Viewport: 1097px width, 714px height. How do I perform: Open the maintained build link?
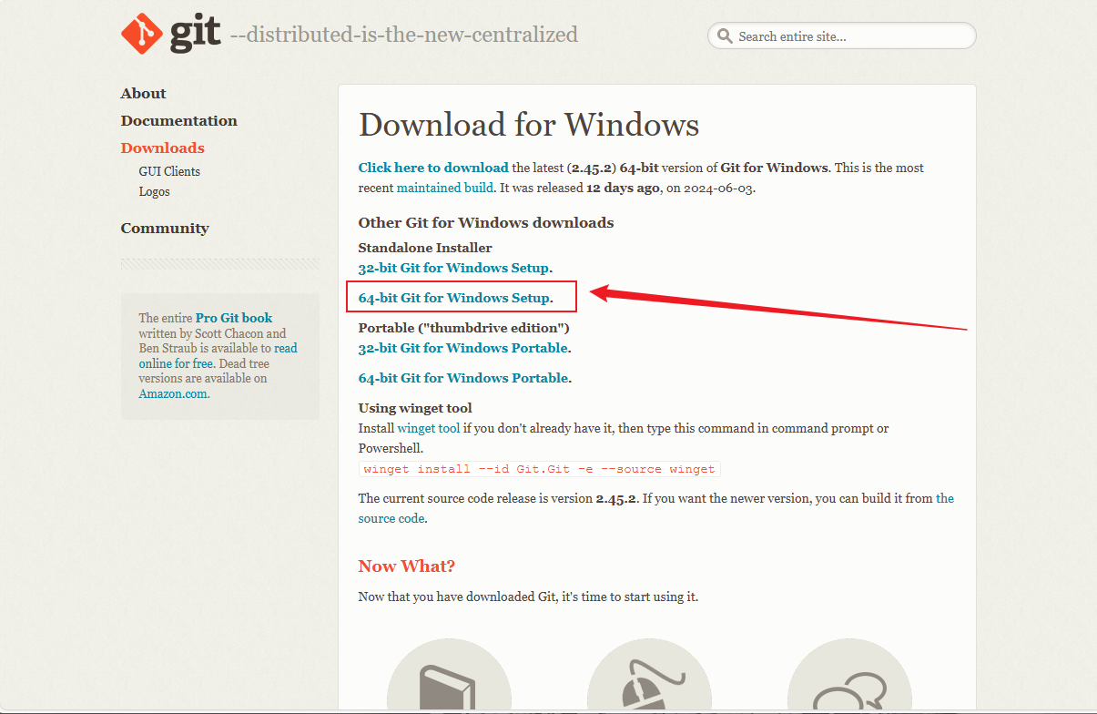tap(445, 188)
